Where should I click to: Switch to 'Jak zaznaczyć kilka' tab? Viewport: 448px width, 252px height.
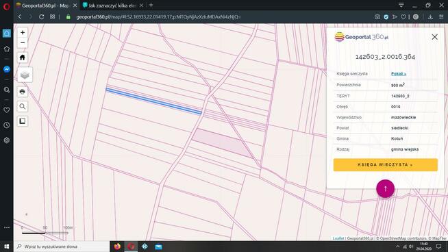click(111, 5)
